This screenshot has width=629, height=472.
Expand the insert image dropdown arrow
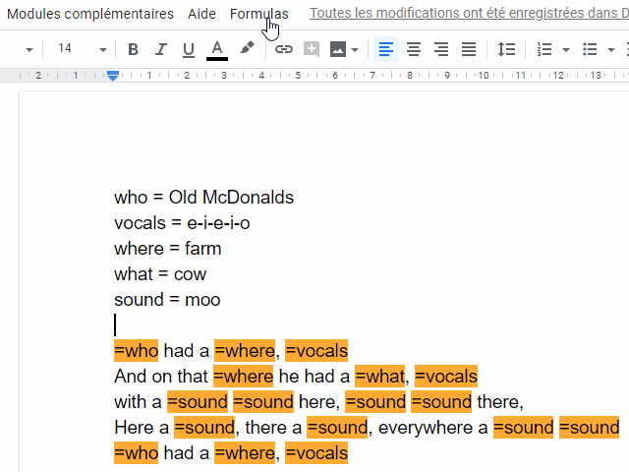(355, 50)
